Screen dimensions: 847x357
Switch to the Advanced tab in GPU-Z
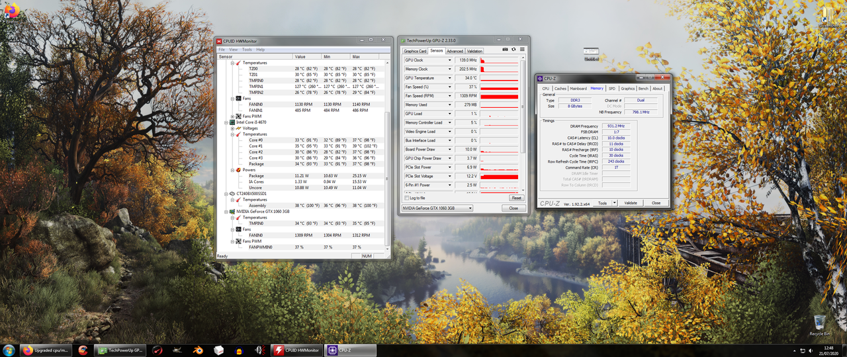(455, 51)
